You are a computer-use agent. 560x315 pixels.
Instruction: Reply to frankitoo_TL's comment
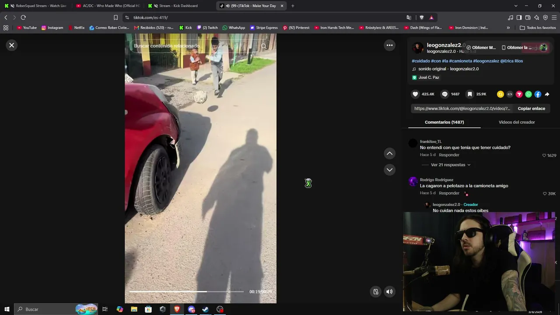(x=449, y=155)
